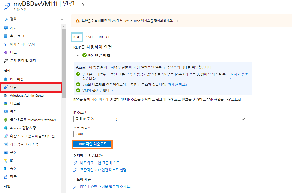This screenshot has width=292, height=193.
Task: Switch to the Bastion tab
Action: click(x=105, y=37)
